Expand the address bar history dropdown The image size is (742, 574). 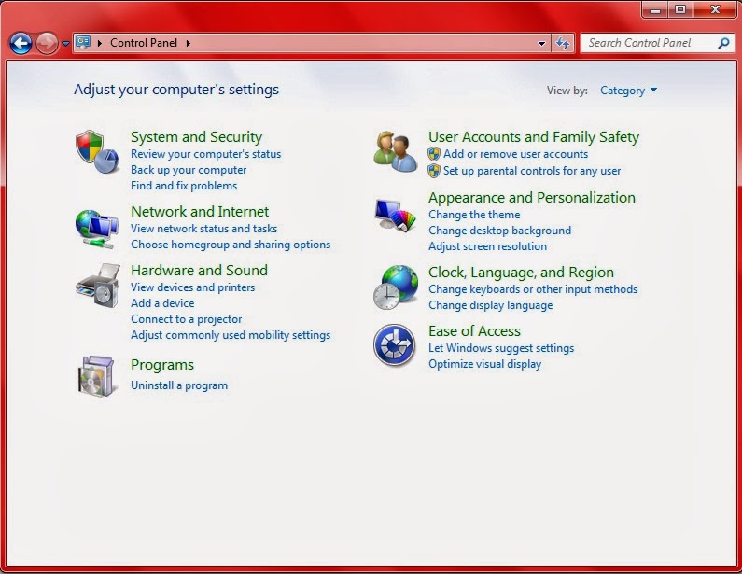[542, 44]
